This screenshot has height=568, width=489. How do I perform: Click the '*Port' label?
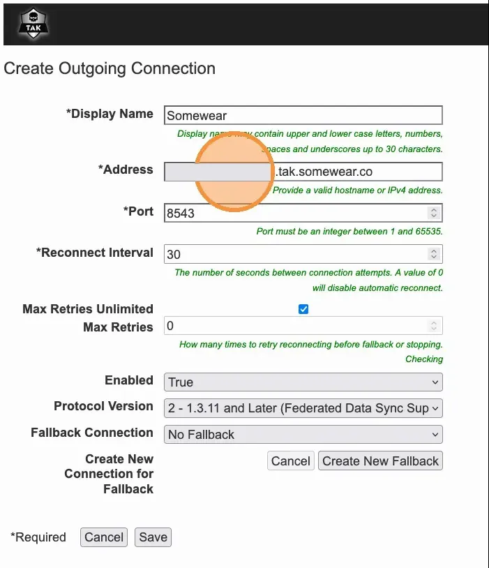(138, 211)
